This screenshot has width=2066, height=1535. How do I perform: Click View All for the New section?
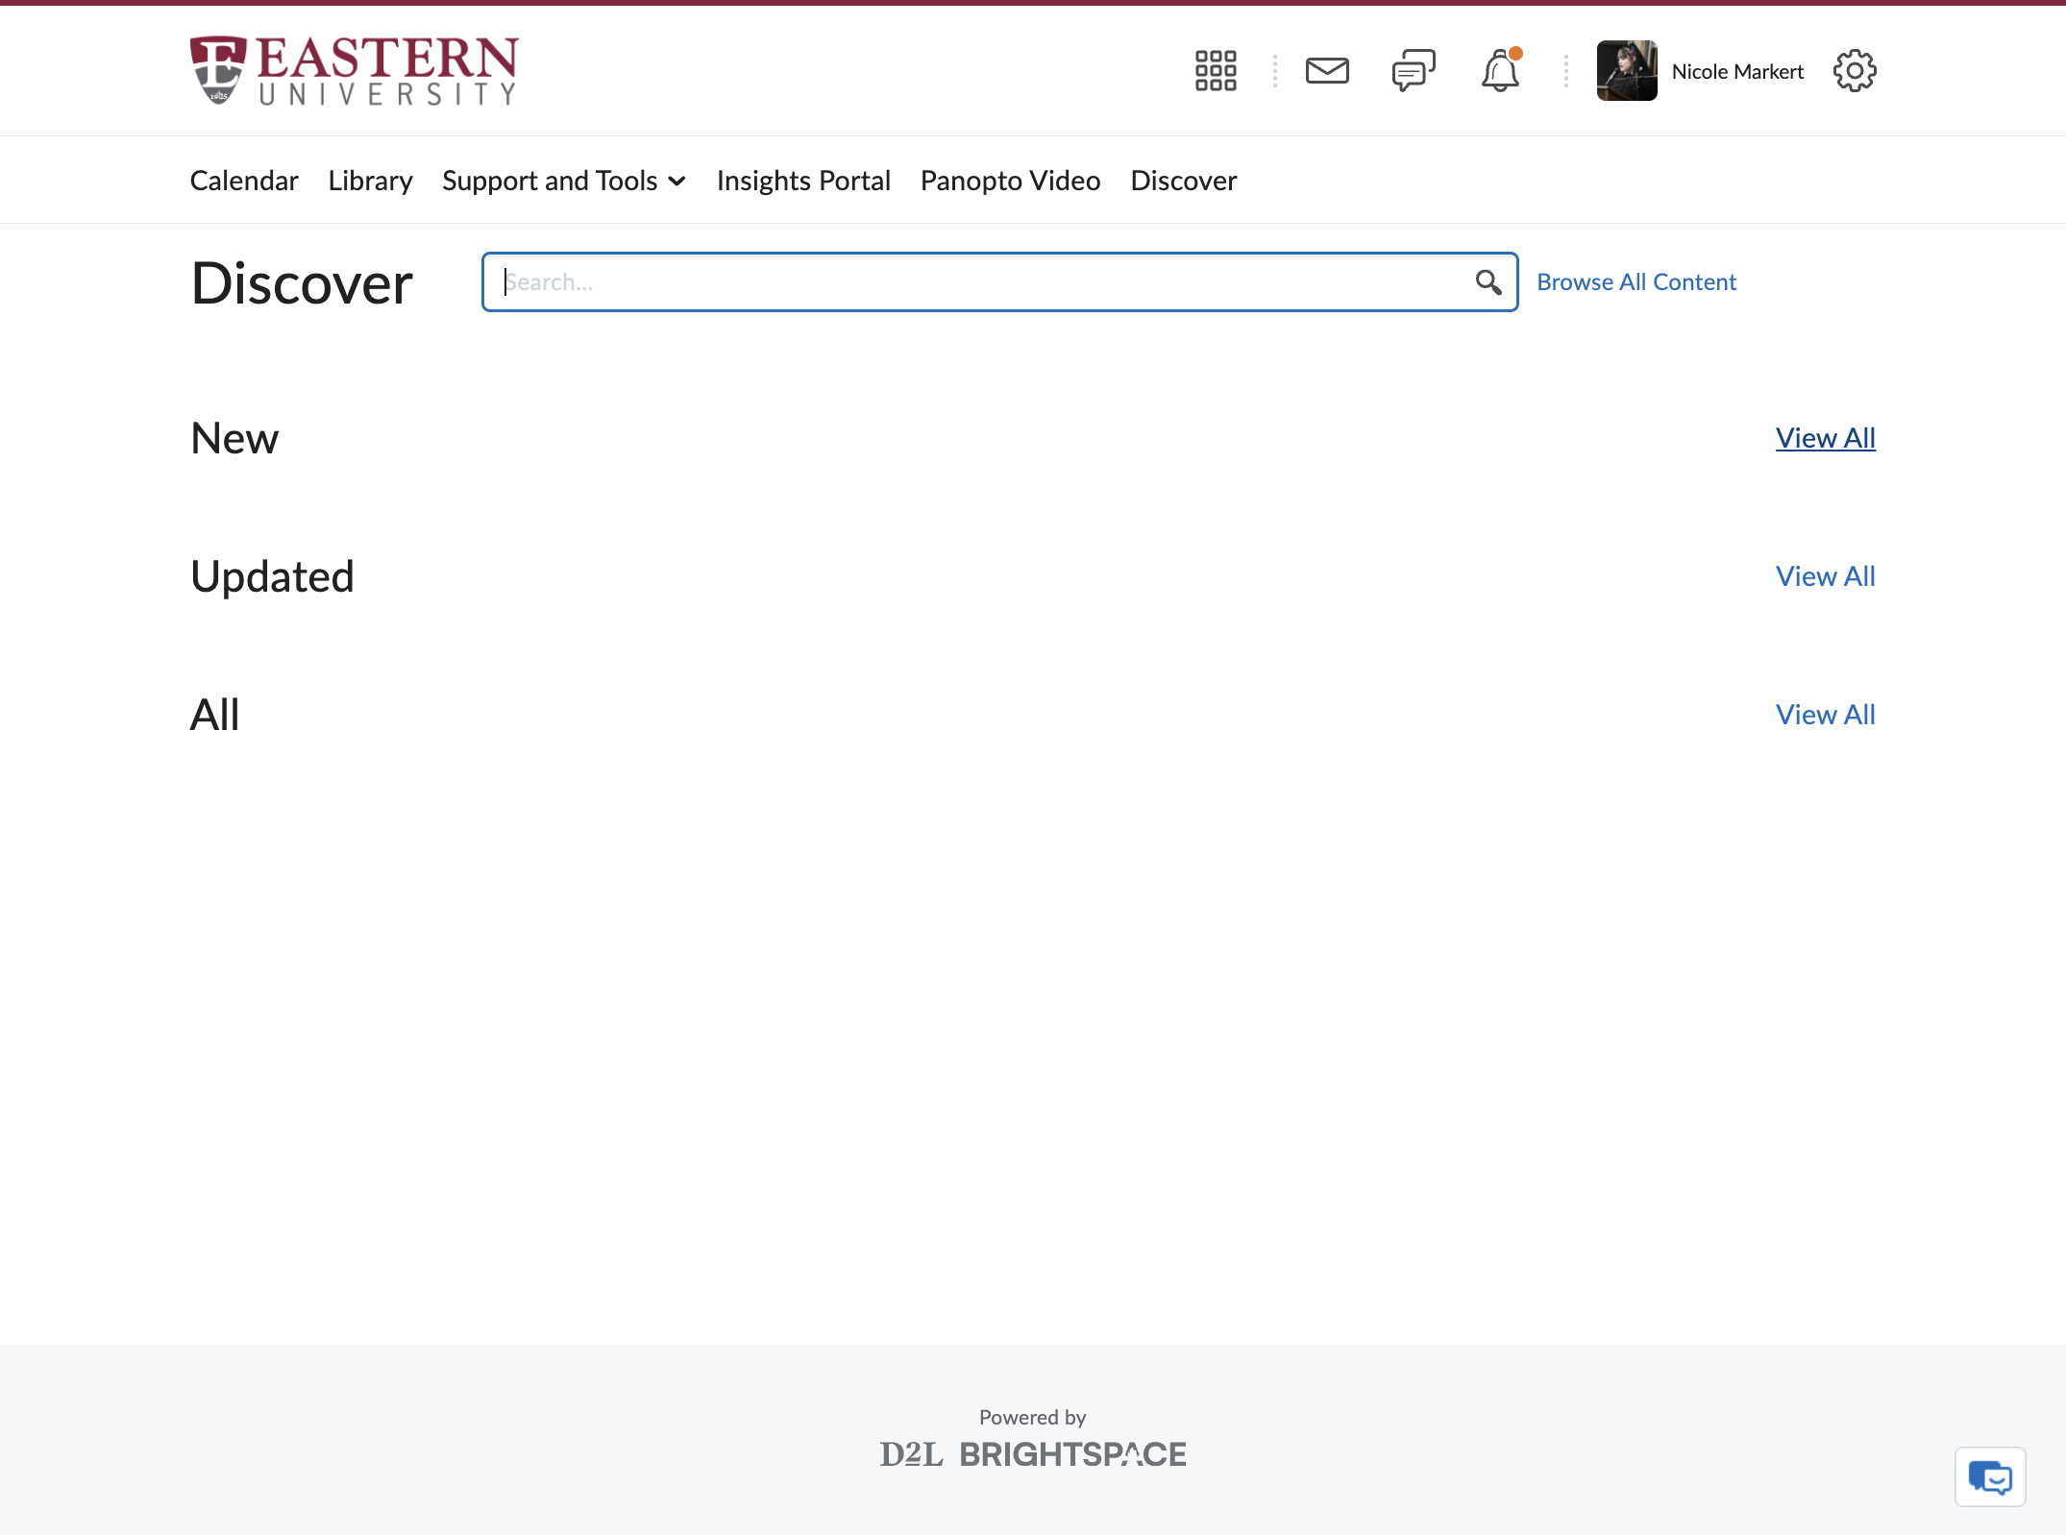tap(1825, 438)
